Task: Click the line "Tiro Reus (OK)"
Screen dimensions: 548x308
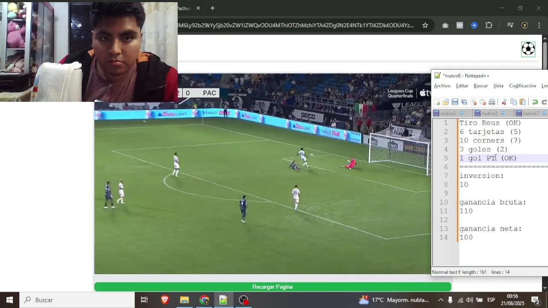Action: [490, 123]
